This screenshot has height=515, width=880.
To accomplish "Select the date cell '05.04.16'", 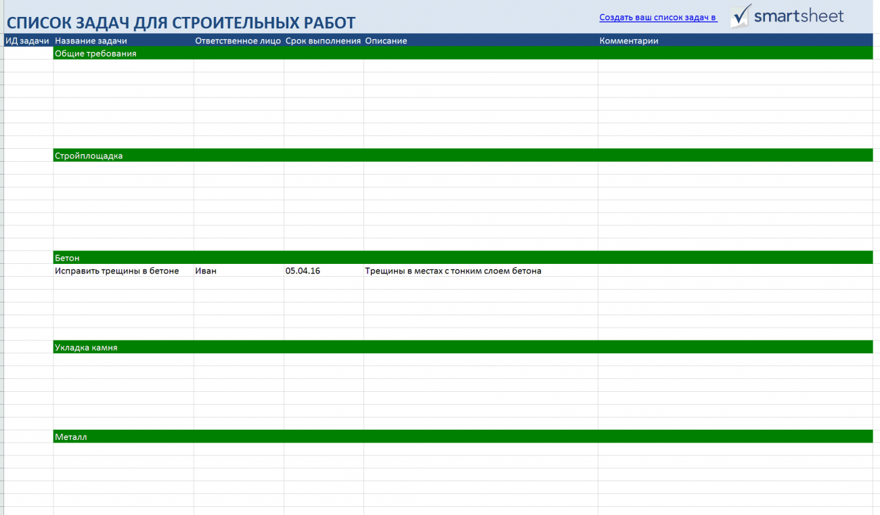I will coord(324,271).
